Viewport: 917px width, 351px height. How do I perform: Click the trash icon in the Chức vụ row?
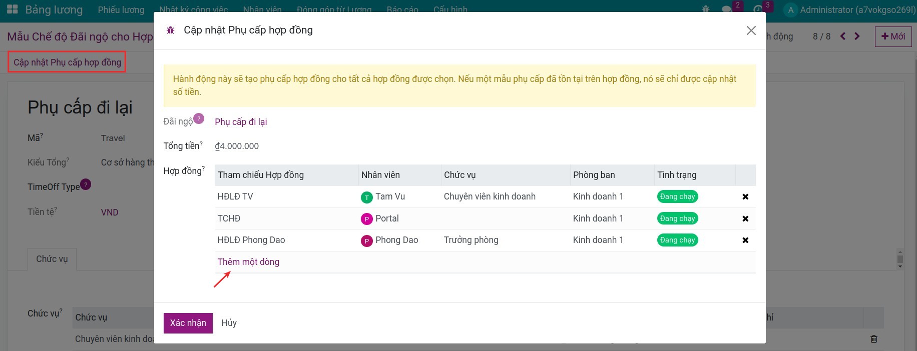873,339
